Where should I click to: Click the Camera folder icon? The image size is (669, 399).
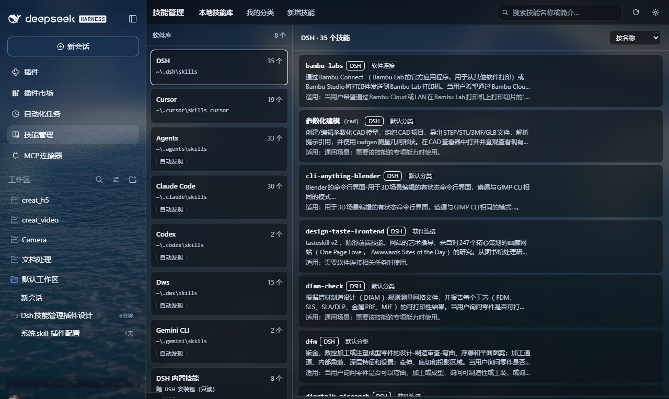click(x=15, y=240)
